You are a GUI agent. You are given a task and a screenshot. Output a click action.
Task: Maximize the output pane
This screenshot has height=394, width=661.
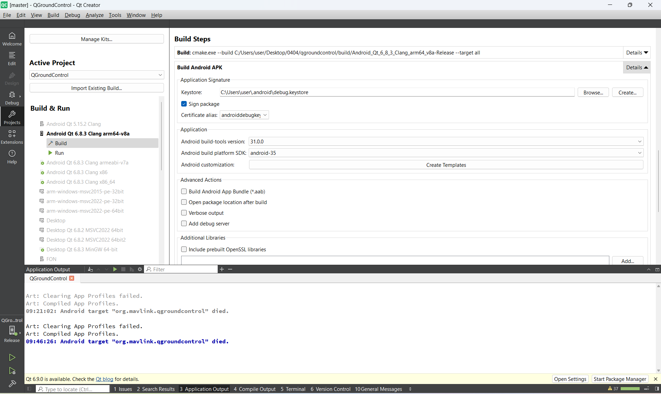click(x=657, y=269)
